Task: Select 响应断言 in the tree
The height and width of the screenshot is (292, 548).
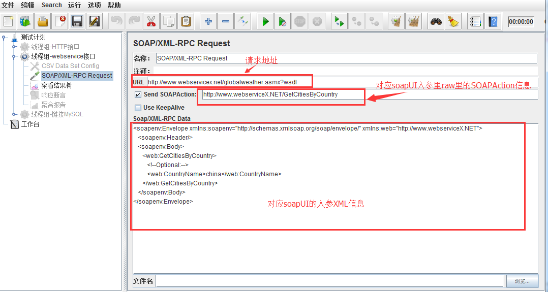Action: 53,95
